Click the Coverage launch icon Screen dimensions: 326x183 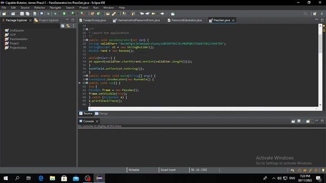(73, 14)
